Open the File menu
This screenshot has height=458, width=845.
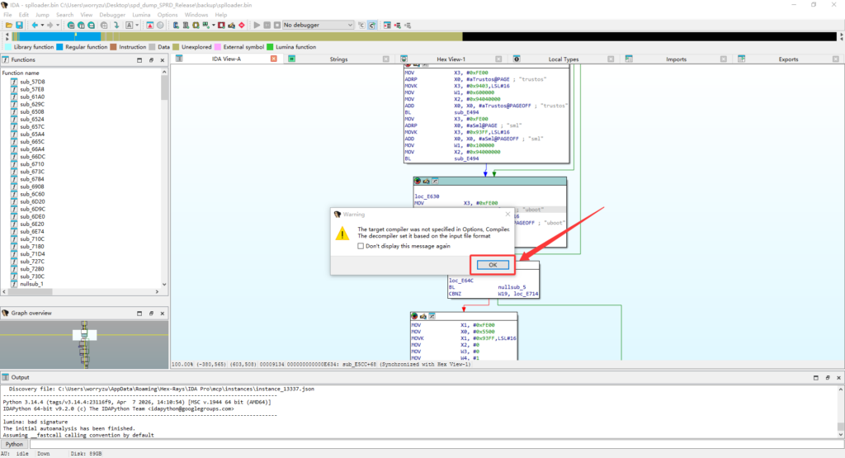click(7, 15)
